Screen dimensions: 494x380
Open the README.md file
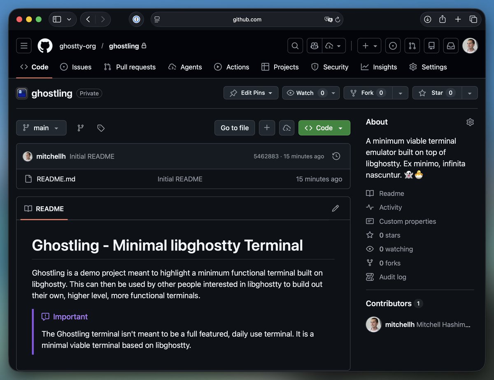(56, 179)
